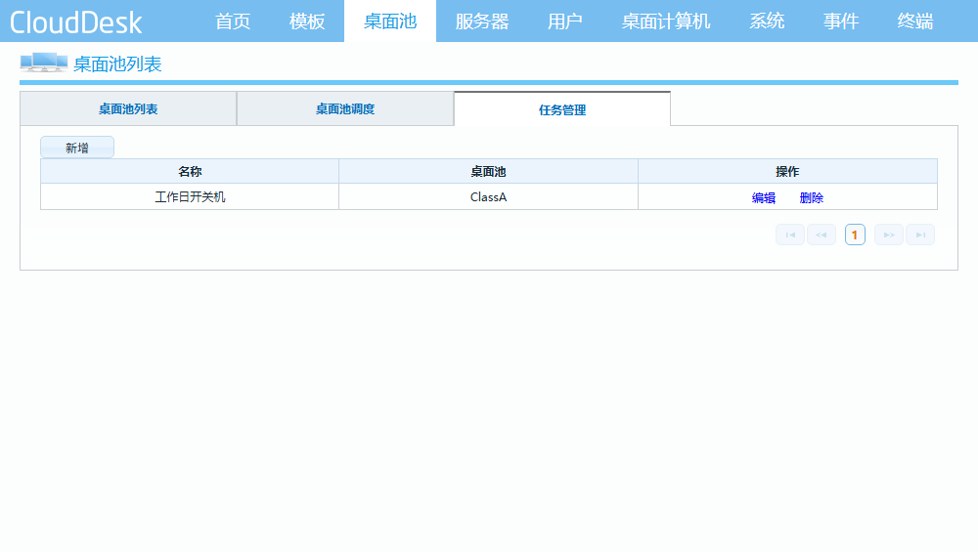The width and height of the screenshot is (978, 552).
Task: Click 编辑 link for 工作日开关机
Action: point(764,198)
